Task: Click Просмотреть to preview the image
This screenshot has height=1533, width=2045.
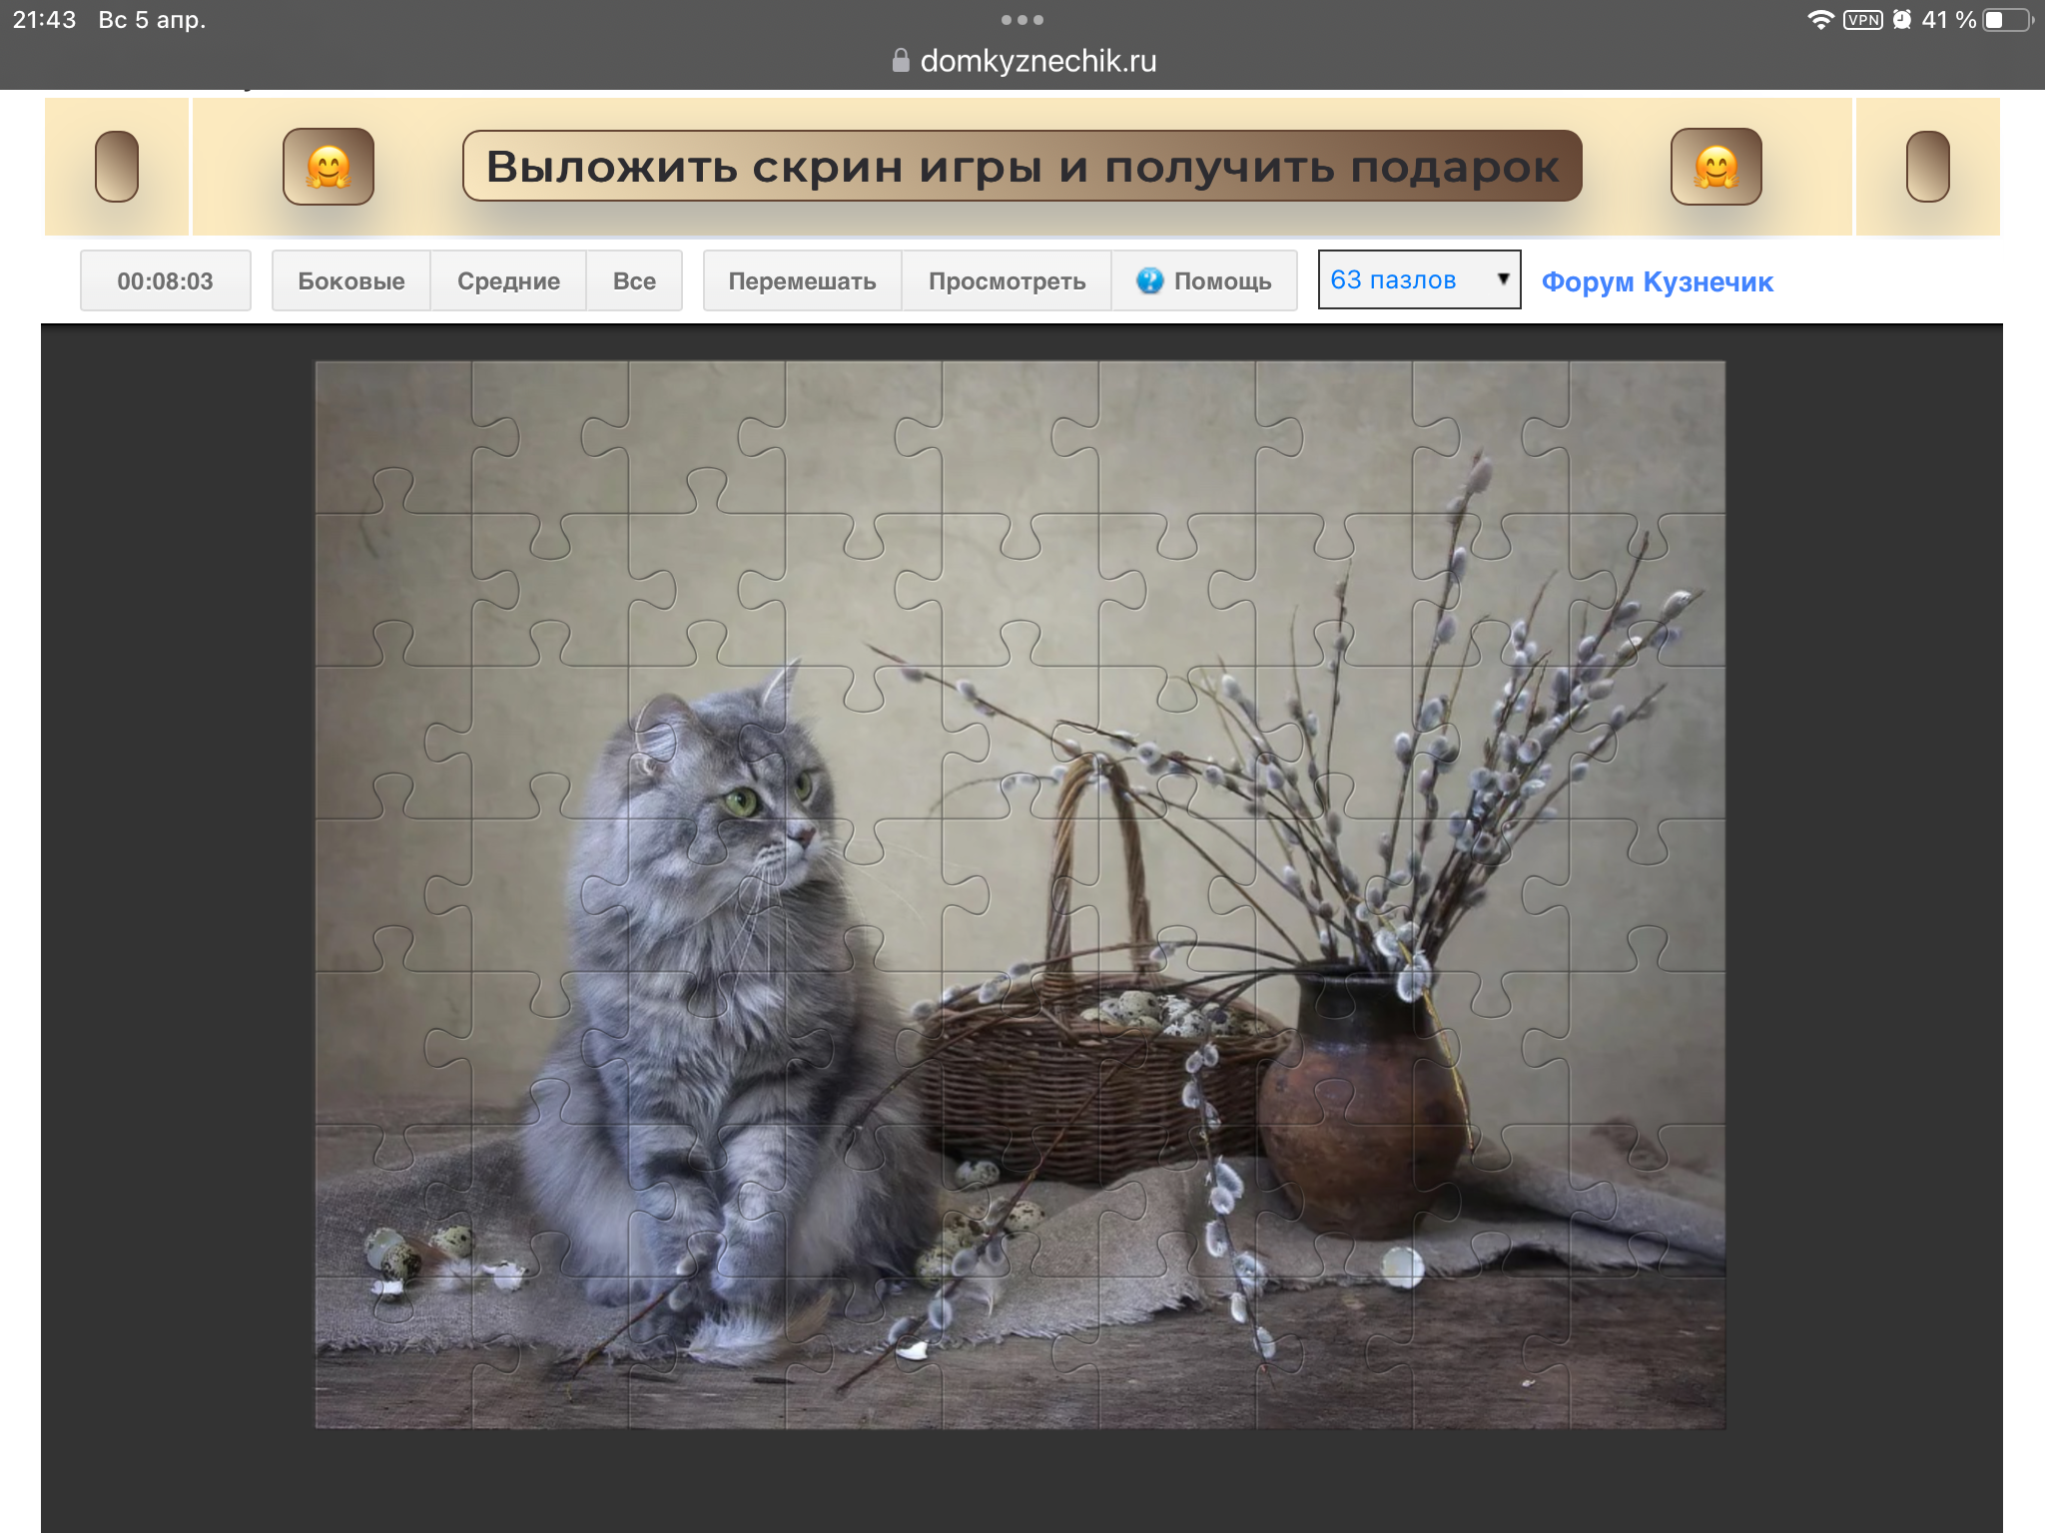Action: pyautogui.click(x=1007, y=281)
